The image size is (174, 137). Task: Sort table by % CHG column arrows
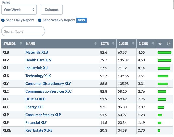click(153, 43)
